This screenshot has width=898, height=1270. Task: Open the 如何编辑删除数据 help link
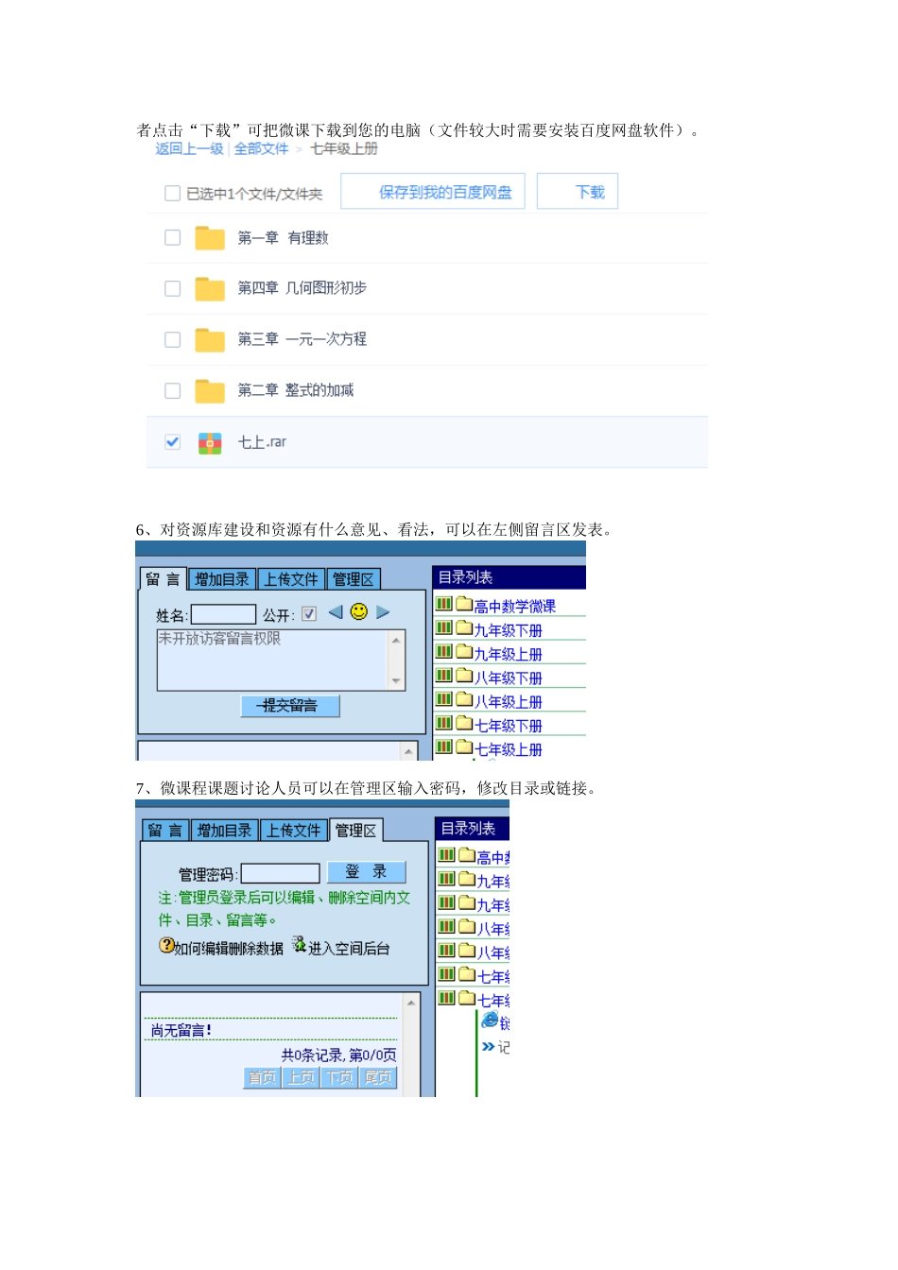tap(229, 949)
